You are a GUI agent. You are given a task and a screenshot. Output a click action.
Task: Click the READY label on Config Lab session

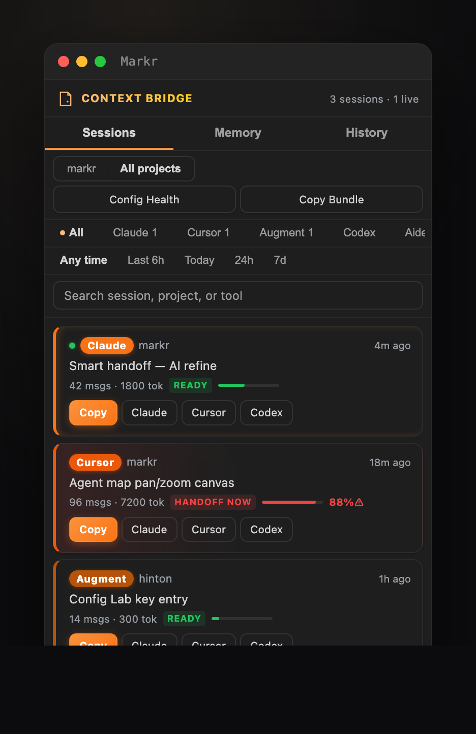pos(184,619)
